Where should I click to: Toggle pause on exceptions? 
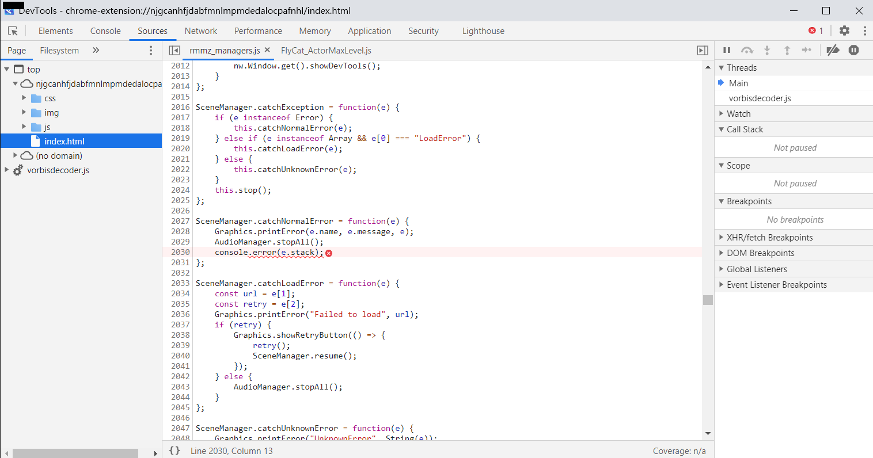point(853,51)
